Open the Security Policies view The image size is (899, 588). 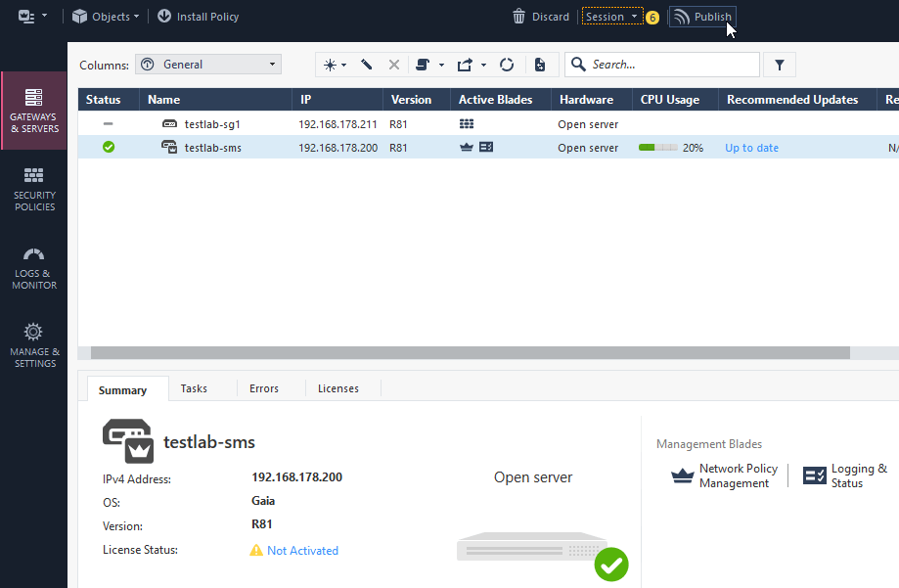[x=34, y=189]
